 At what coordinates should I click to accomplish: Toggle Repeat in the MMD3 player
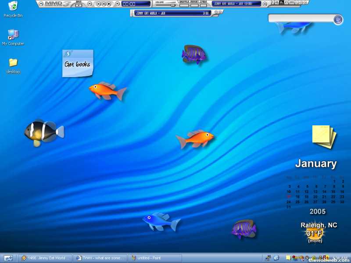194,5
